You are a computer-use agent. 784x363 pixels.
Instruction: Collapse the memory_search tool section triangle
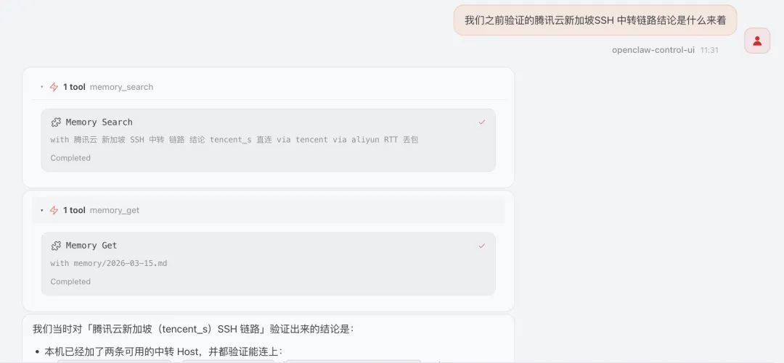pyautogui.click(x=41, y=87)
